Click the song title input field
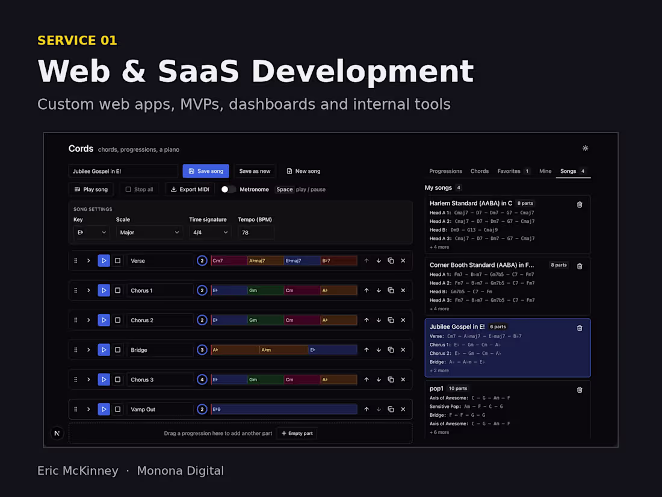 click(123, 171)
